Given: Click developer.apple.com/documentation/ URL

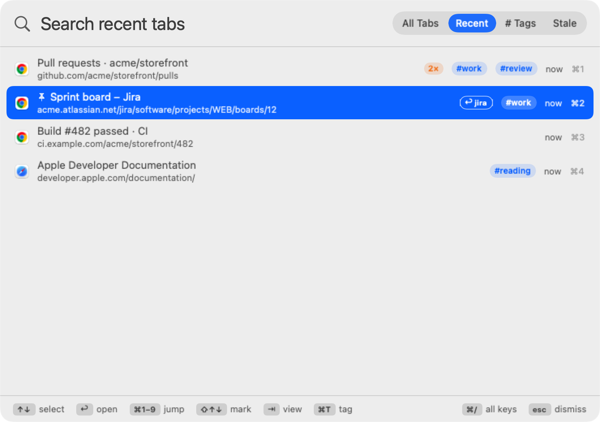Looking at the screenshot, I should coord(116,178).
